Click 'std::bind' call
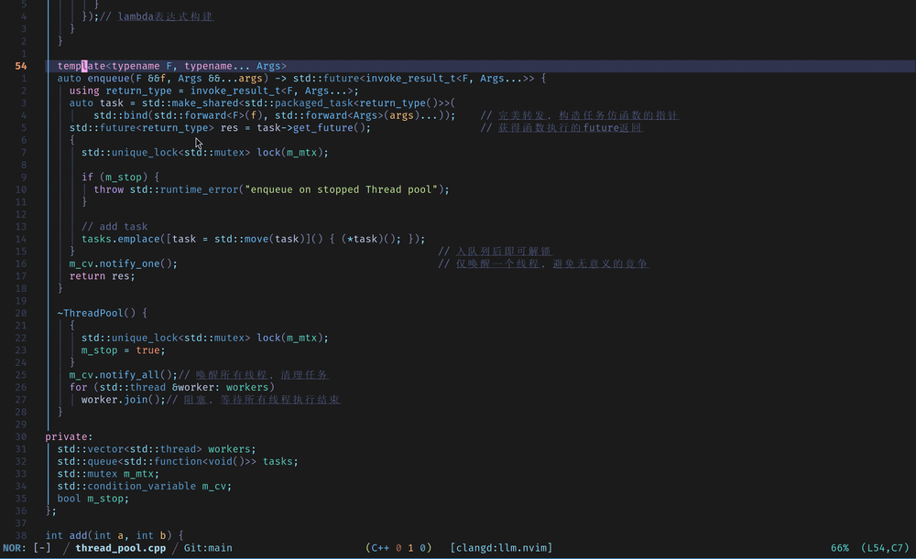 pos(120,115)
